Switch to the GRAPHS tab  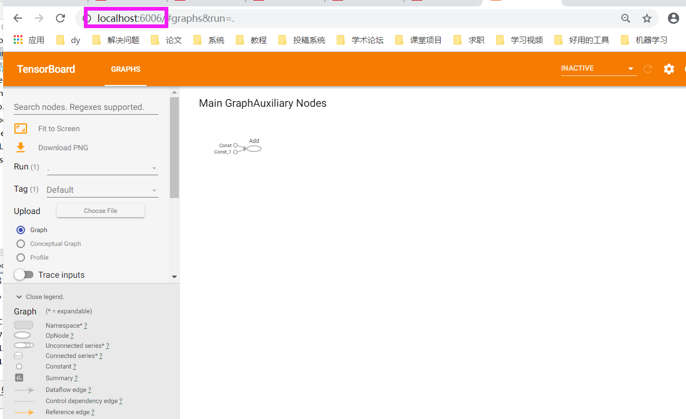tap(126, 69)
